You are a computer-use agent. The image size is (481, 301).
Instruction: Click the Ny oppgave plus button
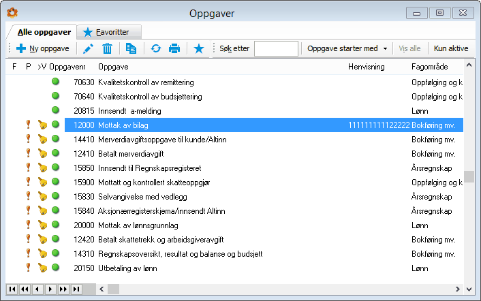(43, 48)
